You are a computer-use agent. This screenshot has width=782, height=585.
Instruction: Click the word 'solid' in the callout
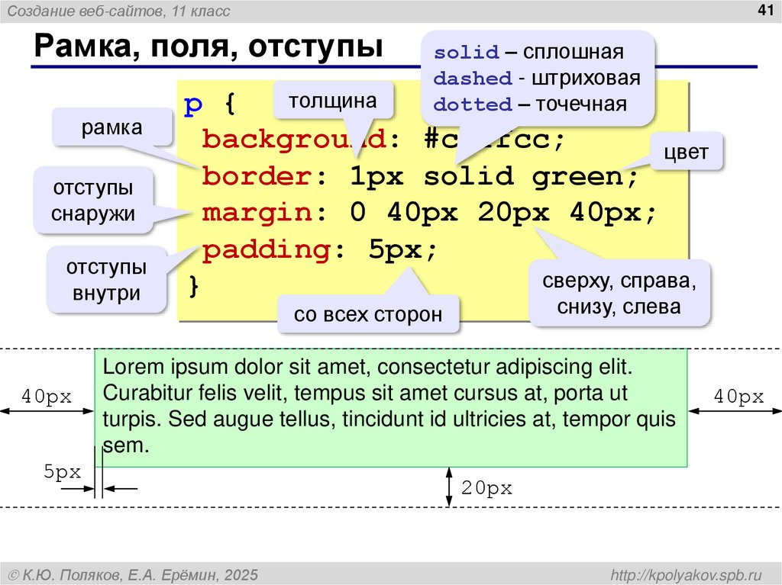pos(467,53)
